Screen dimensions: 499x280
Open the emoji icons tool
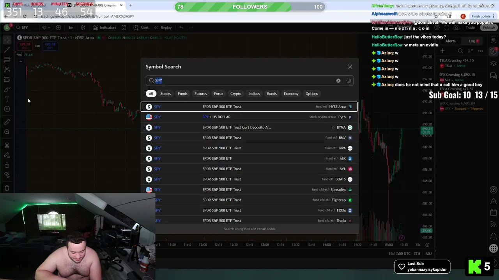click(x=7, y=109)
